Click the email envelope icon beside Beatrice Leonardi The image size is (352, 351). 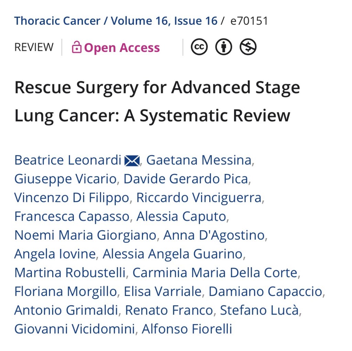(x=132, y=161)
